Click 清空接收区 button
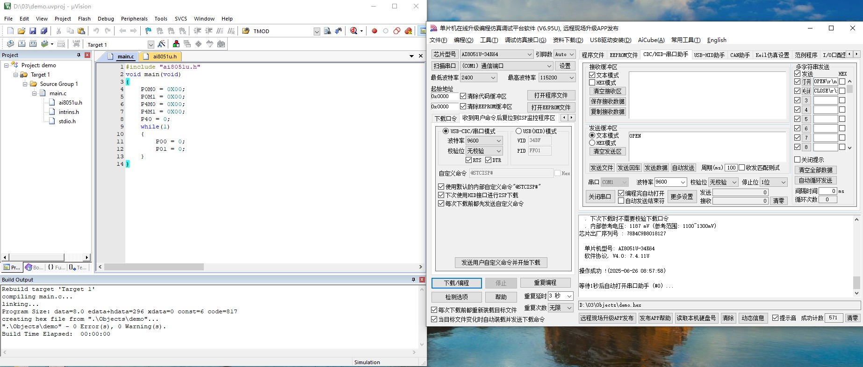Image resolution: width=863 pixels, height=367 pixels. (x=607, y=91)
